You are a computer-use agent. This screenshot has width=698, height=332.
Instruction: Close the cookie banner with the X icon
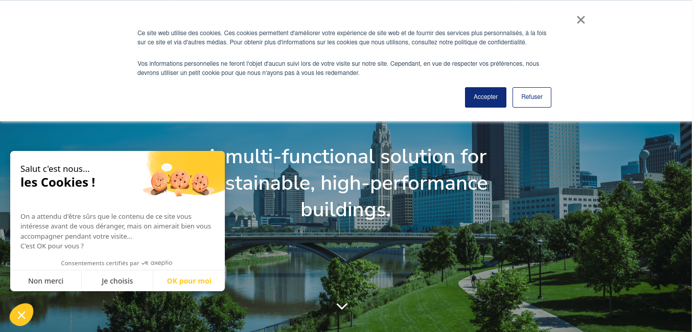click(x=580, y=20)
